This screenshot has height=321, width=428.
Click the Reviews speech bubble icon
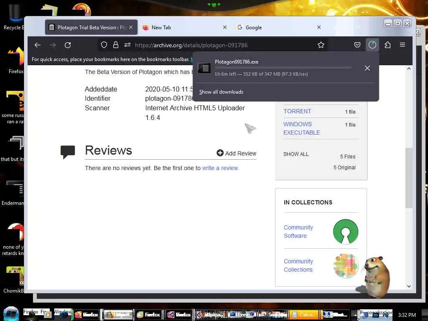pos(68,152)
